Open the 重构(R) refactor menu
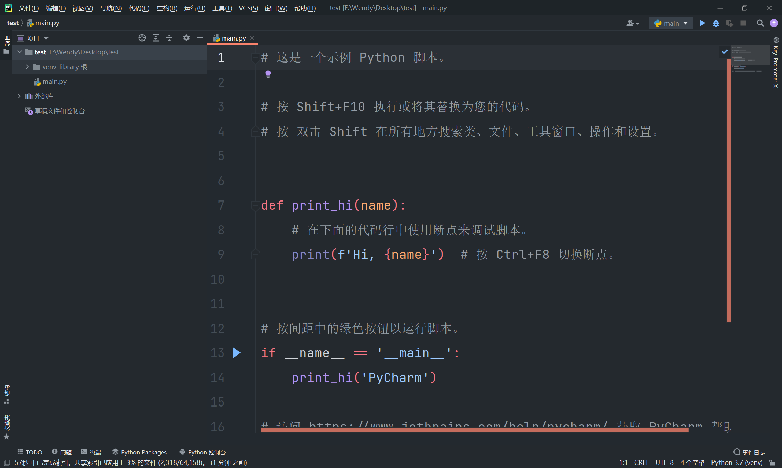Image resolution: width=782 pixels, height=468 pixels. [x=167, y=8]
